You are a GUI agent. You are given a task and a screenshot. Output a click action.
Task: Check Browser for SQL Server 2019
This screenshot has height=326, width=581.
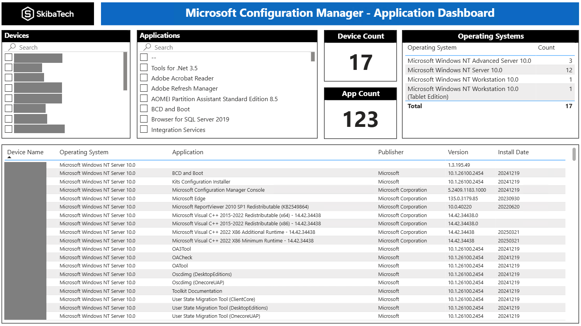click(143, 119)
